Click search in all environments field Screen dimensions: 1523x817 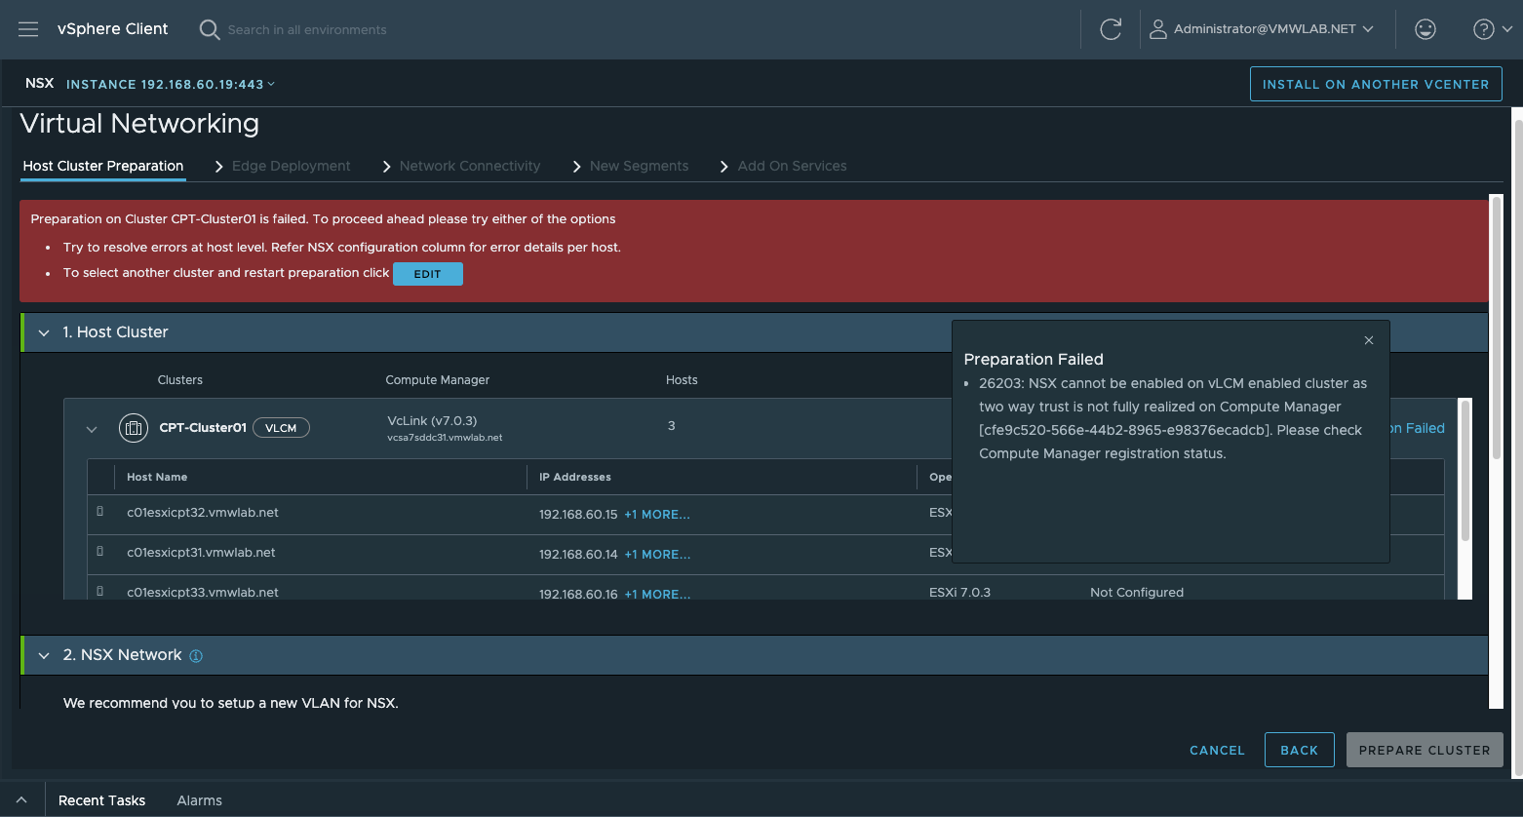[x=307, y=30]
